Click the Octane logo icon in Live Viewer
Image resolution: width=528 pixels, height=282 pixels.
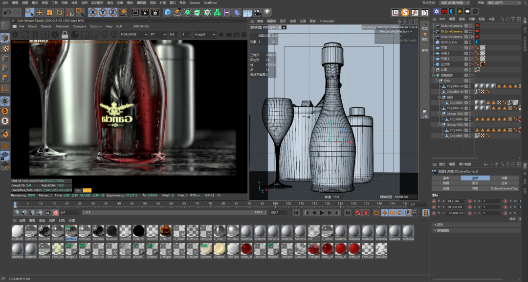pyautogui.click(x=16, y=35)
